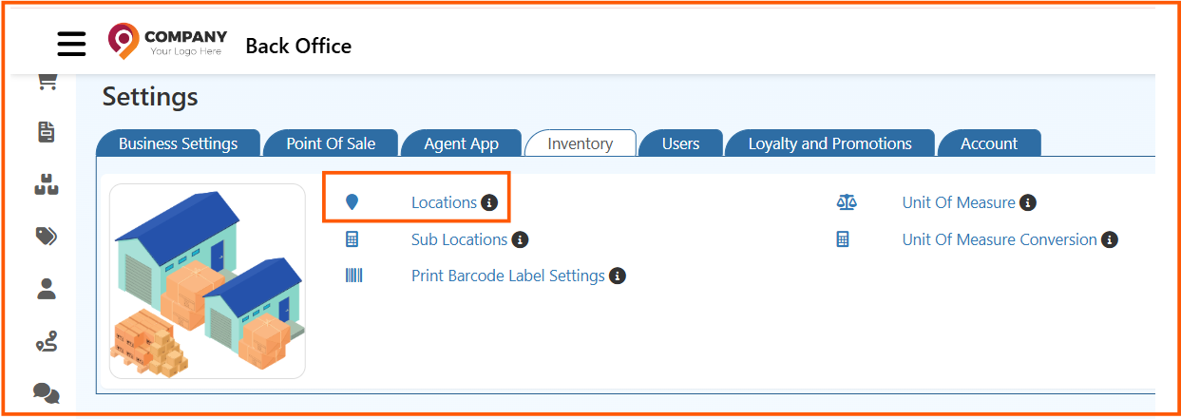This screenshot has height=419, width=1181.
Task: Click the route sidebar icon
Action: 47,342
